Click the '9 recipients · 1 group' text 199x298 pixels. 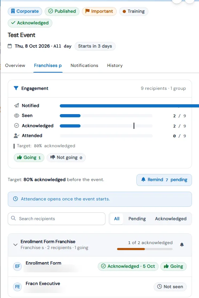163,88
